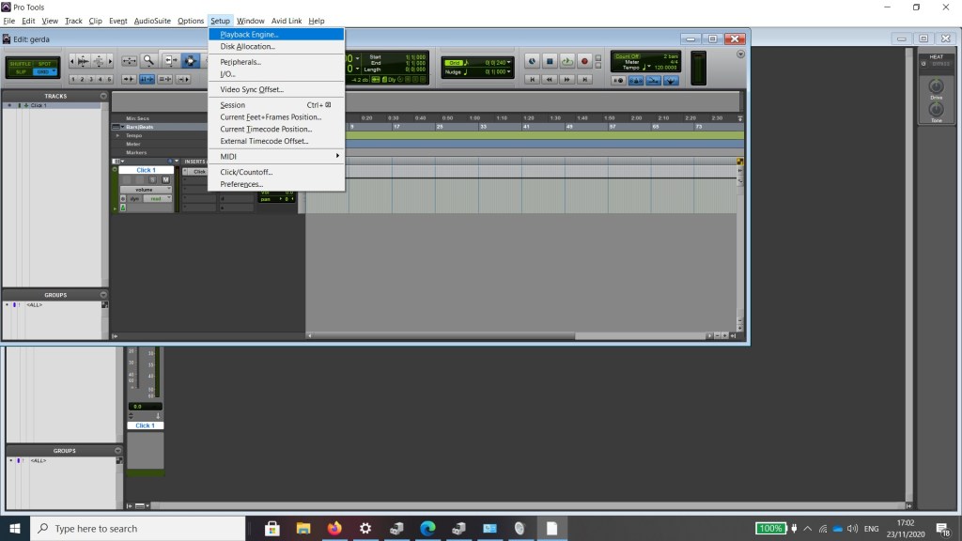Toggle Solo on Click 1 track
This screenshot has height=541, width=962.
tap(152, 179)
